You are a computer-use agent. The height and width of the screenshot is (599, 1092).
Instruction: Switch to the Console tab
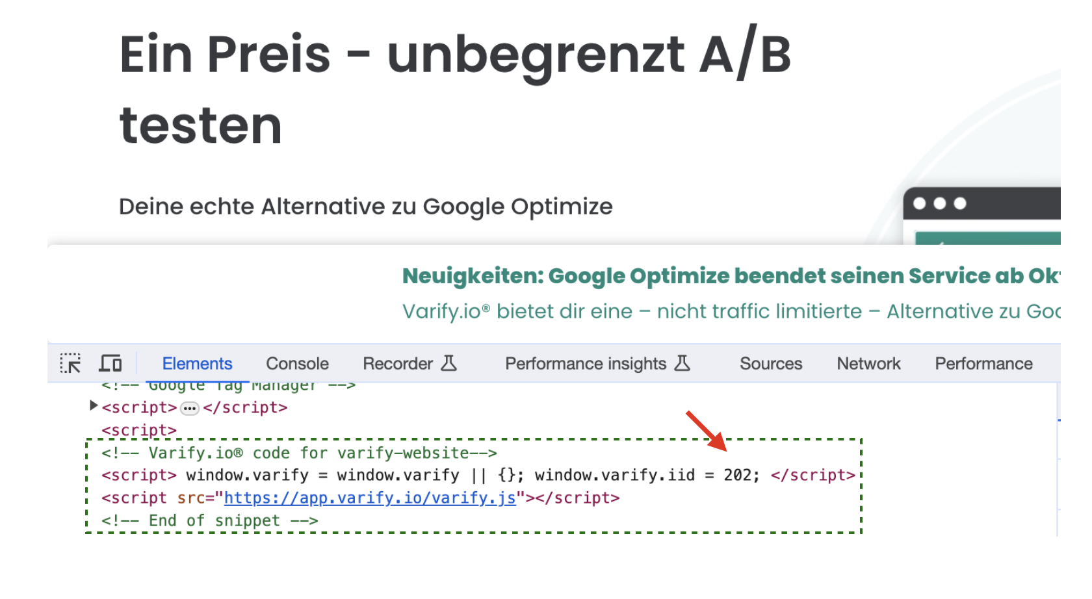297,364
